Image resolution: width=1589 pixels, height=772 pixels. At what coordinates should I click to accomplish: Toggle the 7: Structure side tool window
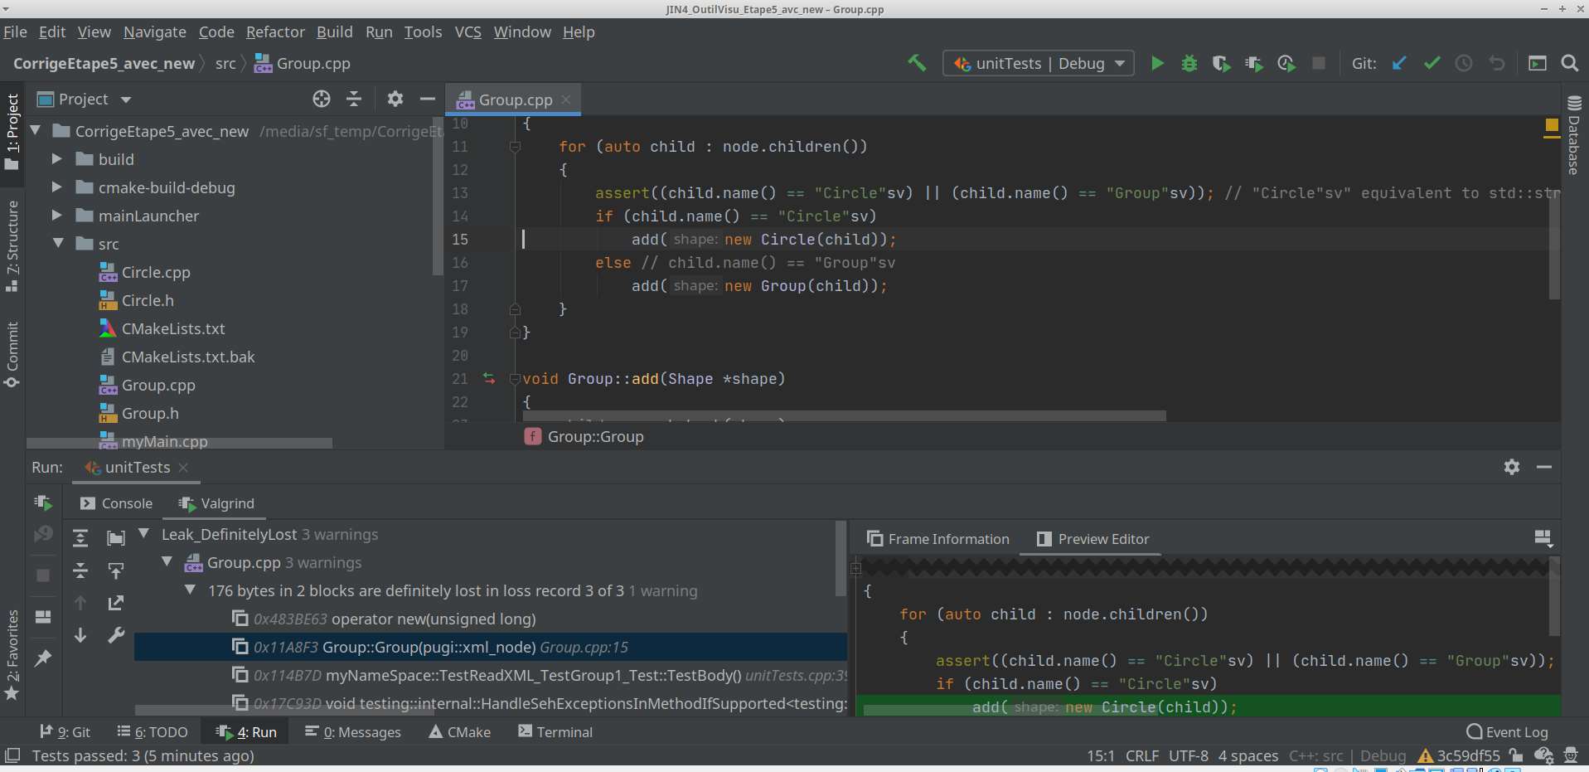12,246
